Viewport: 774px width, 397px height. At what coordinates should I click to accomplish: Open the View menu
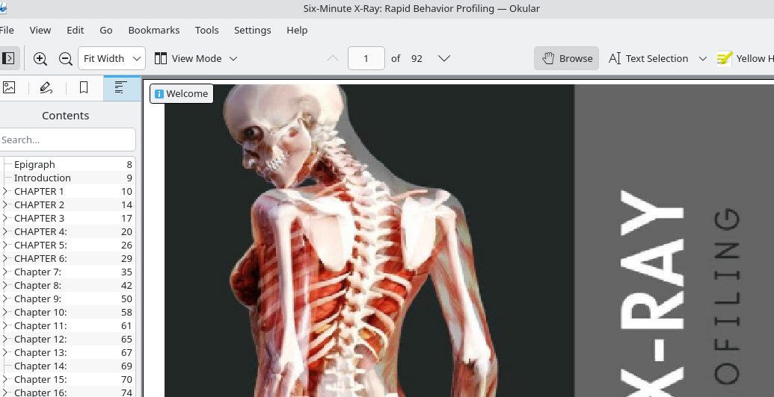click(x=40, y=30)
